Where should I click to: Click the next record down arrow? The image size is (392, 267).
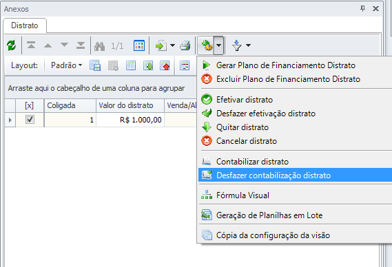(x=64, y=45)
